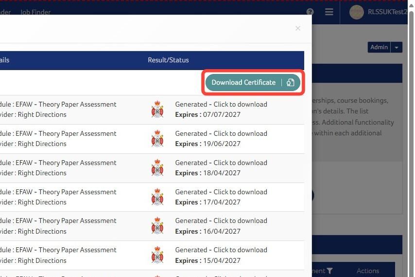The width and height of the screenshot is (415, 277).
Task: Click the page scrollbar up arrow
Action: 411,5
